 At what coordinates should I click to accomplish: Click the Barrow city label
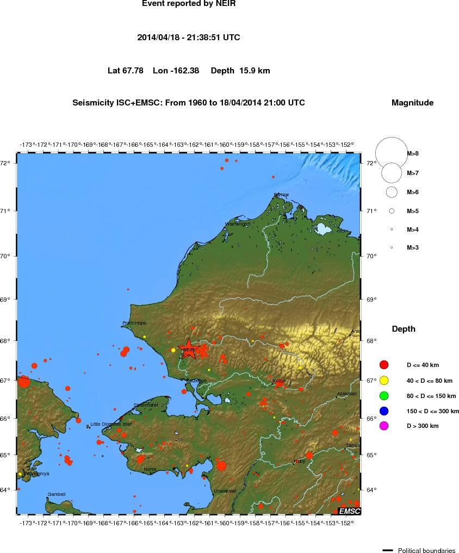281,195
